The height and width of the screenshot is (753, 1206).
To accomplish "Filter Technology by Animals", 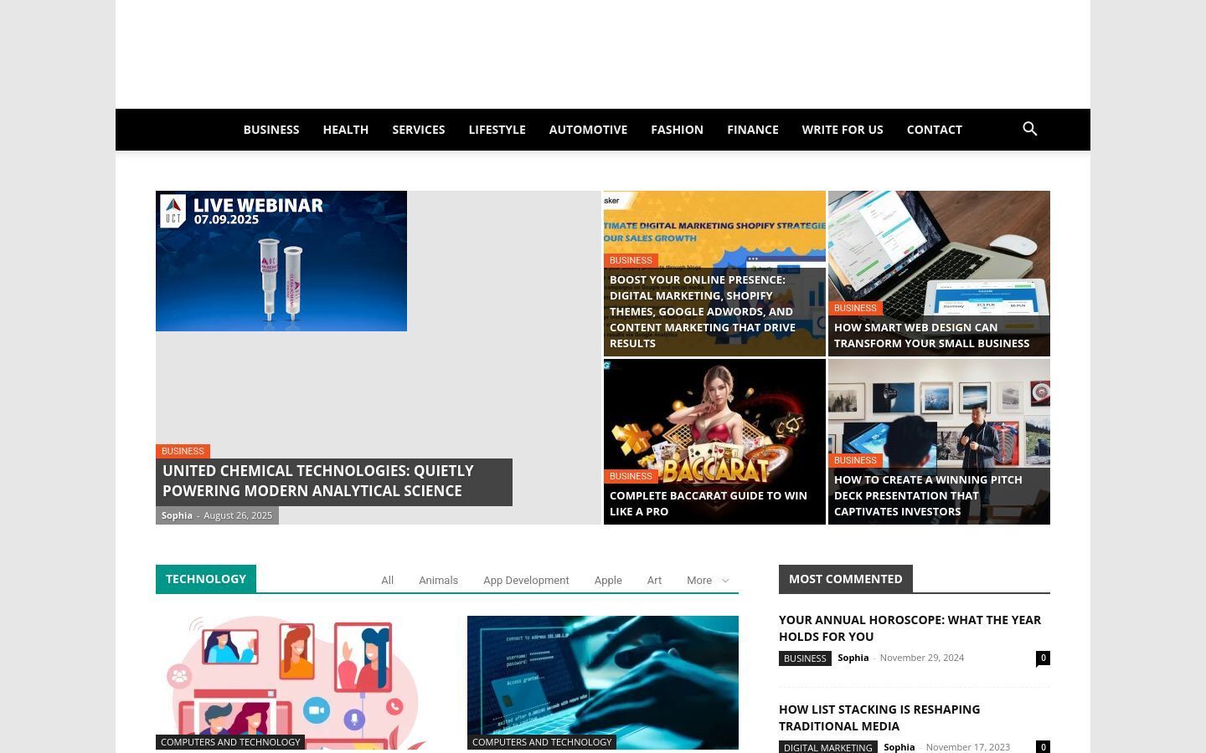I will pos(438,581).
